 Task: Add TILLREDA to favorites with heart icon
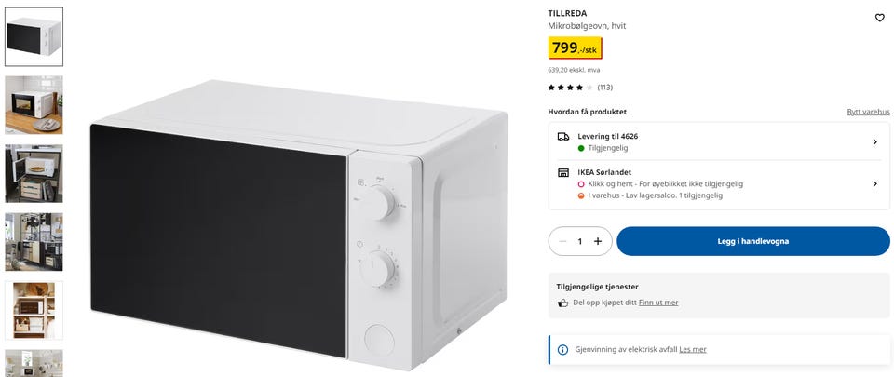pos(879,18)
